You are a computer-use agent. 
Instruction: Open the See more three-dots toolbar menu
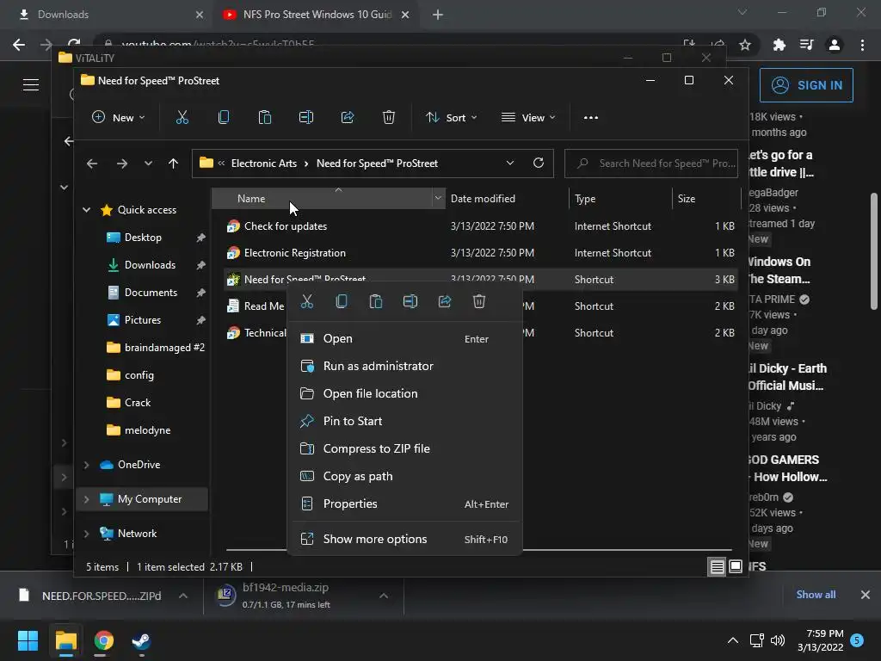pos(590,117)
